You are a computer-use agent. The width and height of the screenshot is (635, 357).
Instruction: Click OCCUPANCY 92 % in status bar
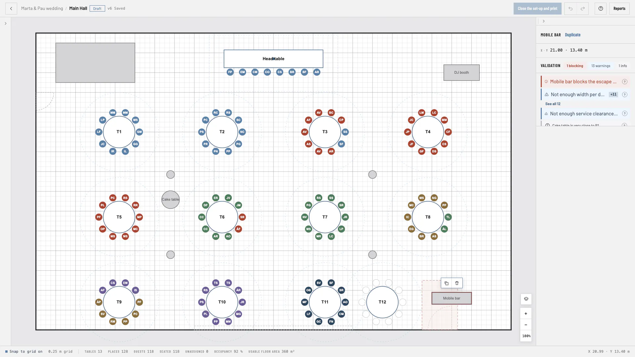[228, 351]
